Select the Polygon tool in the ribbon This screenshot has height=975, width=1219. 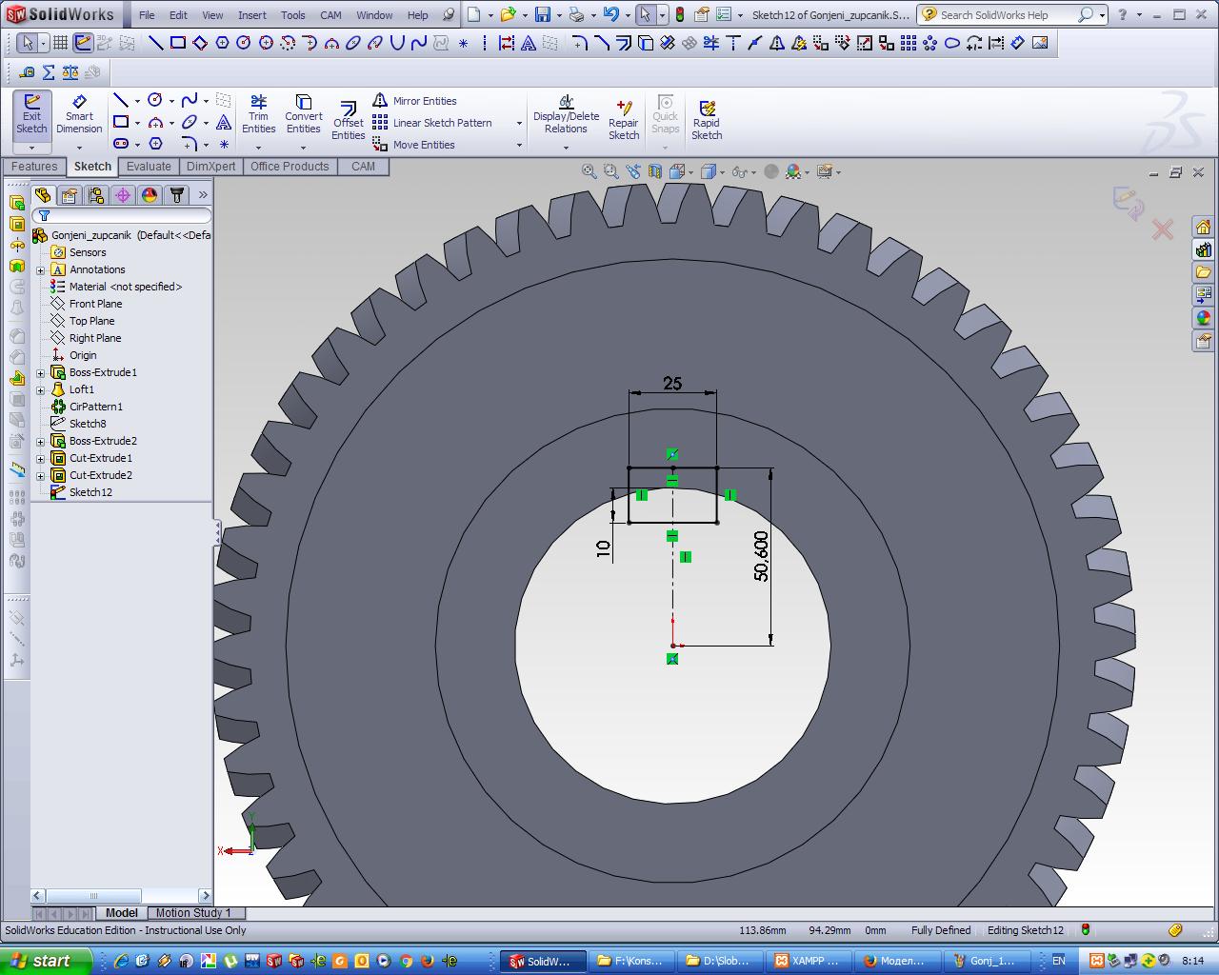tap(155, 144)
